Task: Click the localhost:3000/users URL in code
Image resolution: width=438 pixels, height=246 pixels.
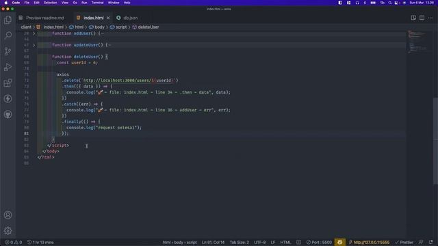Action: (x=127, y=81)
